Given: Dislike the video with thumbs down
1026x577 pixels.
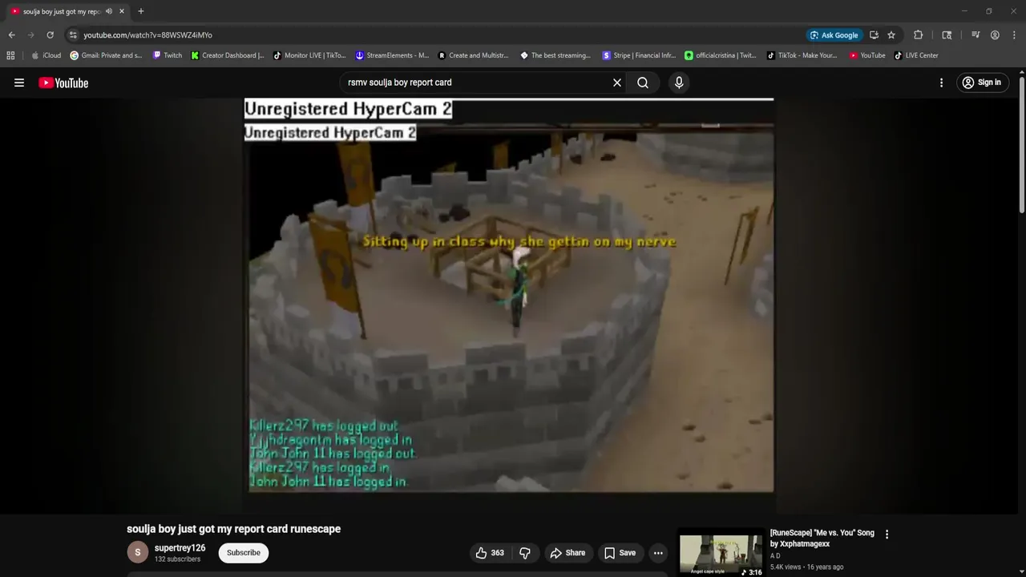Looking at the screenshot, I should click(x=525, y=553).
